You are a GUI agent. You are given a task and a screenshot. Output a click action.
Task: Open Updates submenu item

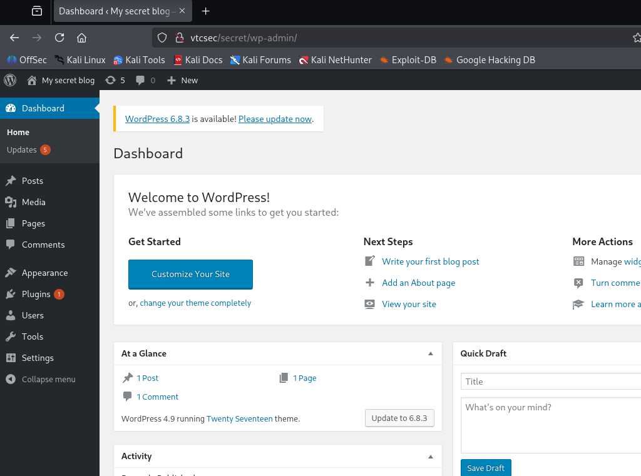point(28,150)
